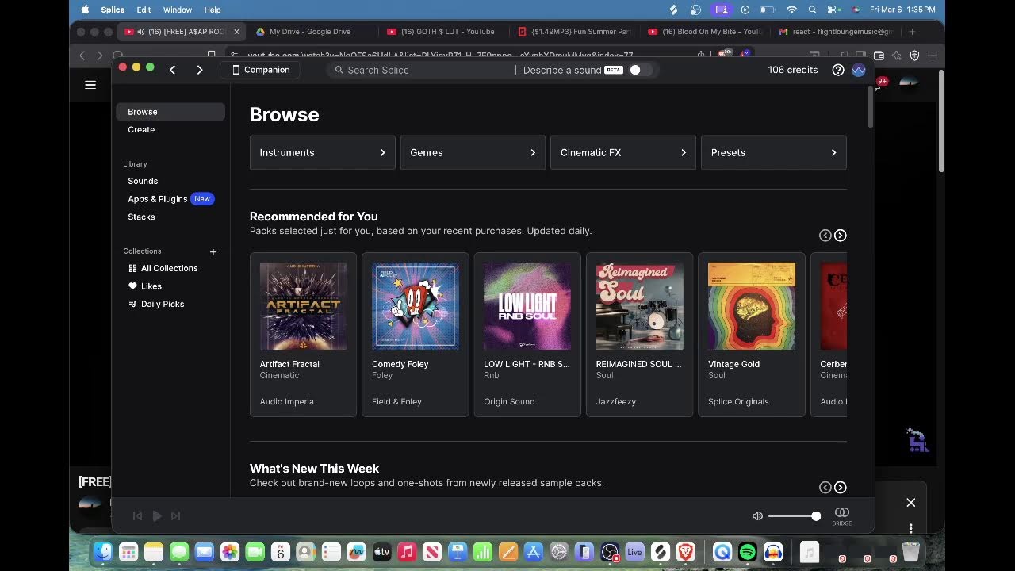Open Control Center in the menu bar
Viewport: 1015px width, 571px height.
click(x=833, y=10)
